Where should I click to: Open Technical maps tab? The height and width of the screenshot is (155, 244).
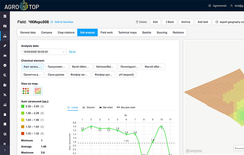(x=127, y=32)
